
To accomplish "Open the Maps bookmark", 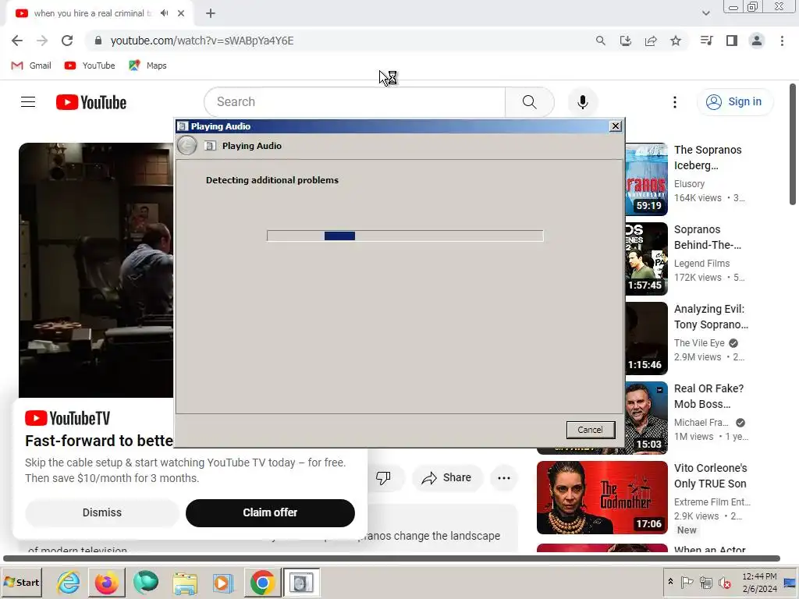I will (x=147, y=66).
